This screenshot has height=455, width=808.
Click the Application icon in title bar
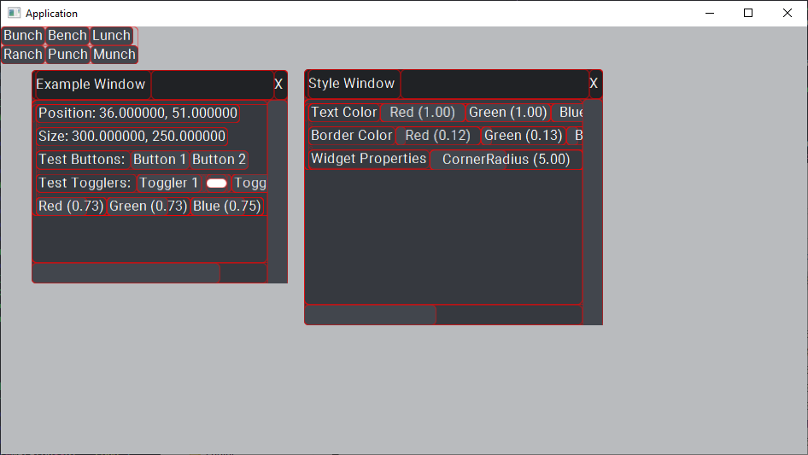coord(14,14)
